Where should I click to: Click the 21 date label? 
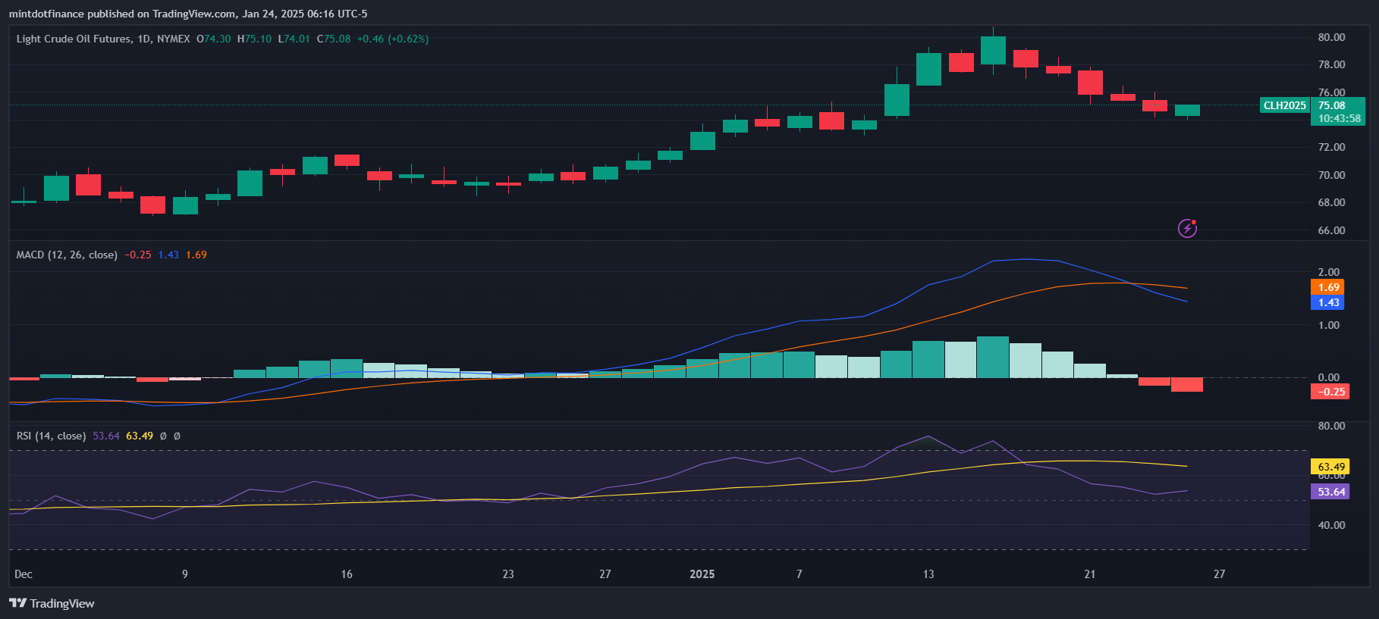pyautogui.click(x=1090, y=574)
